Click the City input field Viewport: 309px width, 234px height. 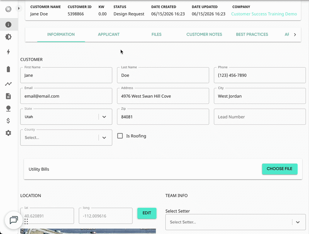click(x=260, y=96)
